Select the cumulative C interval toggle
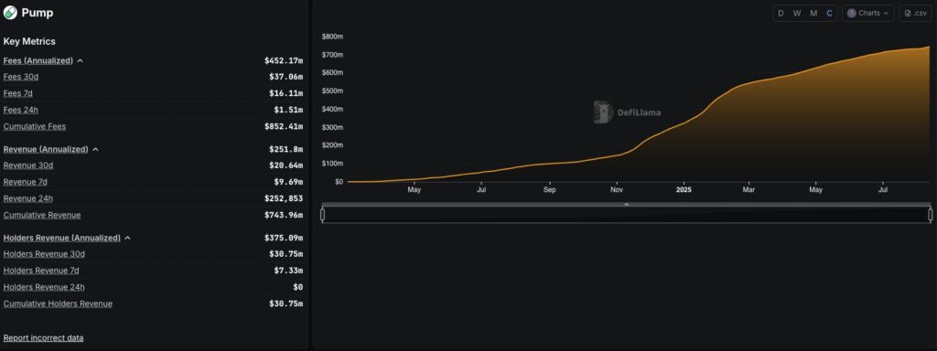The height and width of the screenshot is (351, 937). [829, 13]
